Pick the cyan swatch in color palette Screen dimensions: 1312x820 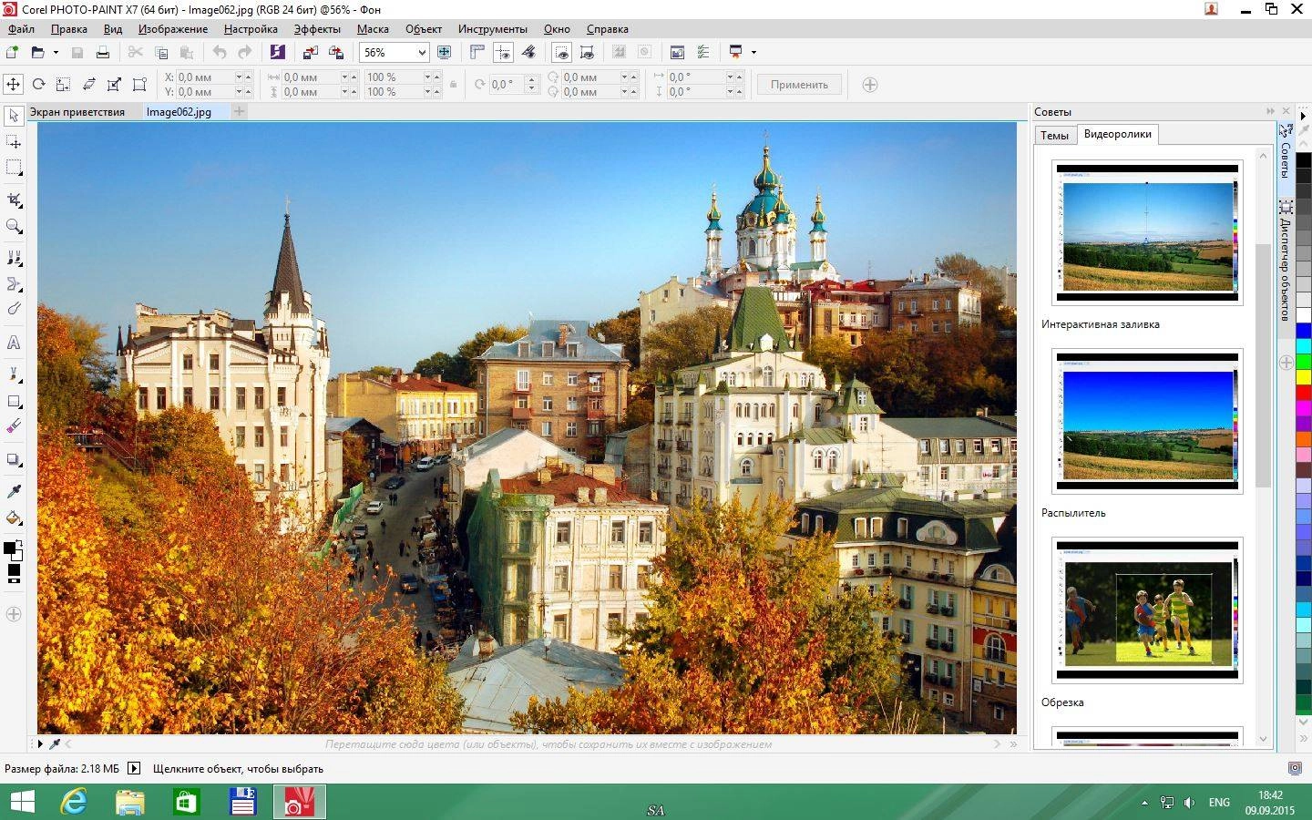(1304, 346)
